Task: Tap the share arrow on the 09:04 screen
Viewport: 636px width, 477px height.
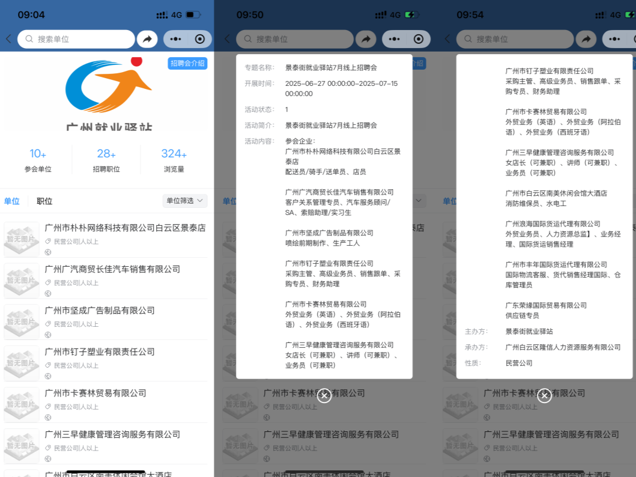Action: 147,39
